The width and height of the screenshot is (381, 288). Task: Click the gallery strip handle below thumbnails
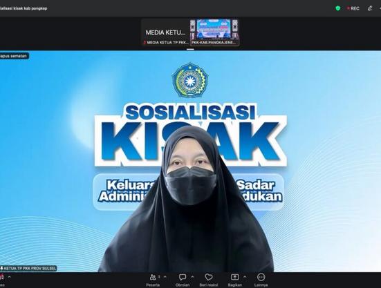pos(190,49)
